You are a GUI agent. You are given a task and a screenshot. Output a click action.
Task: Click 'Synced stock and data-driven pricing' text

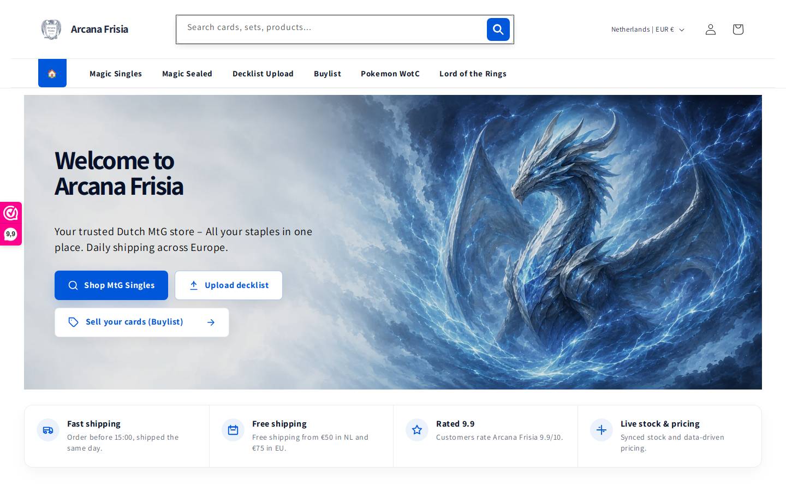click(672, 442)
